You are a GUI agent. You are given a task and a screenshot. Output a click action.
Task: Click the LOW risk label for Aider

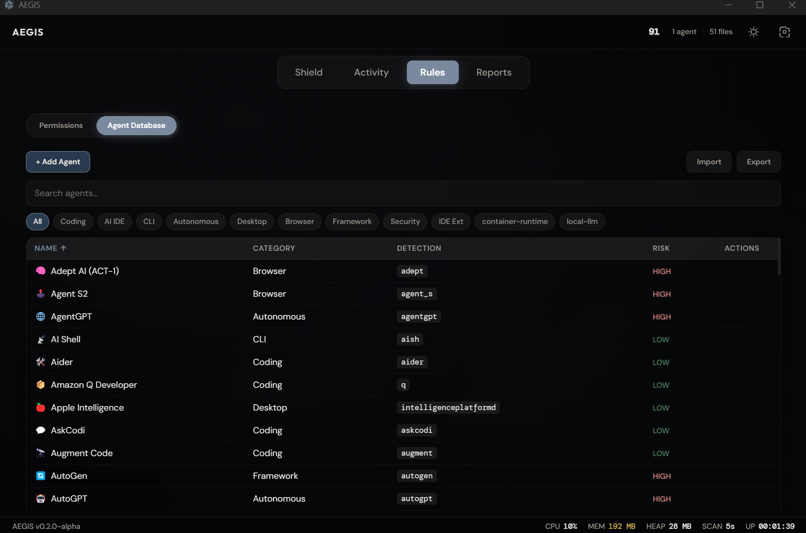click(661, 362)
